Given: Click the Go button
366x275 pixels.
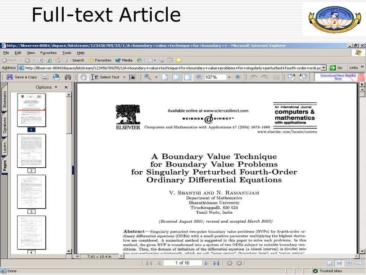Looking at the screenshot, I should (x=336, y=68).
